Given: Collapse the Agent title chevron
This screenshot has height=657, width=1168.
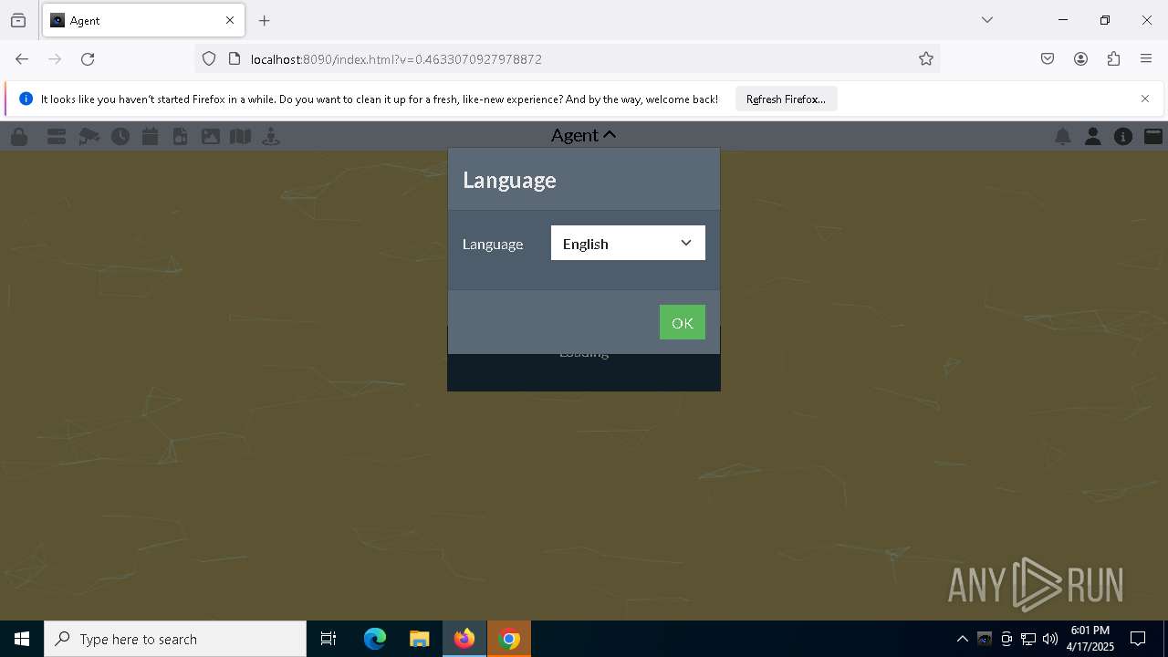Looking at the screenshot, I should tap(610, 135).
